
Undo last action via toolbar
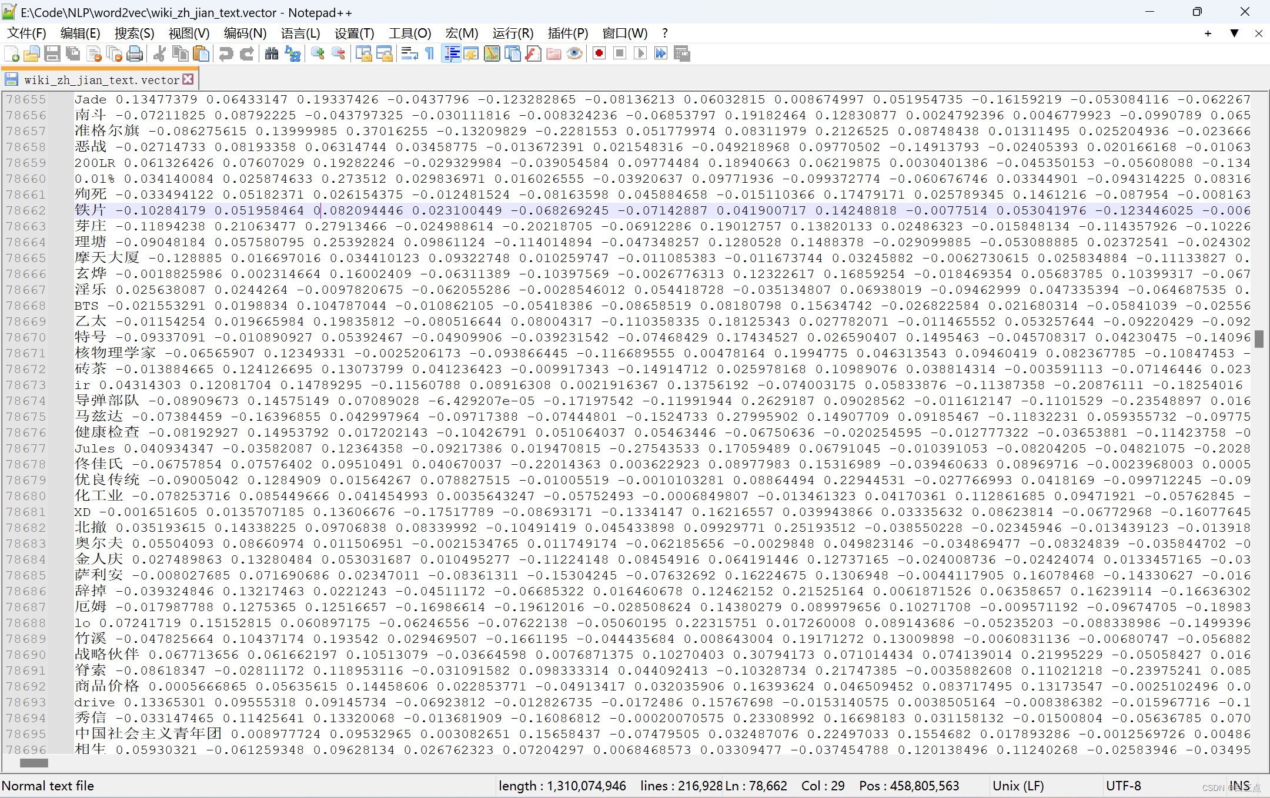226,54
